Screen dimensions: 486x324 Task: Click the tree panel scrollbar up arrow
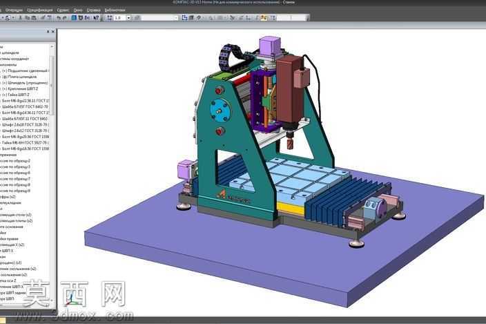pos(52,47)
